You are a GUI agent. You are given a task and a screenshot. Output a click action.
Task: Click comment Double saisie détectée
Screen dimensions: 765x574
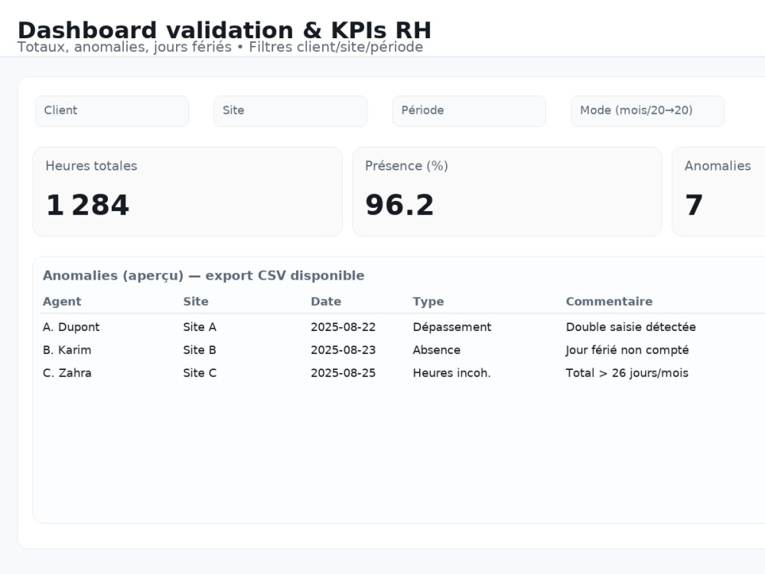pos(631,327)
